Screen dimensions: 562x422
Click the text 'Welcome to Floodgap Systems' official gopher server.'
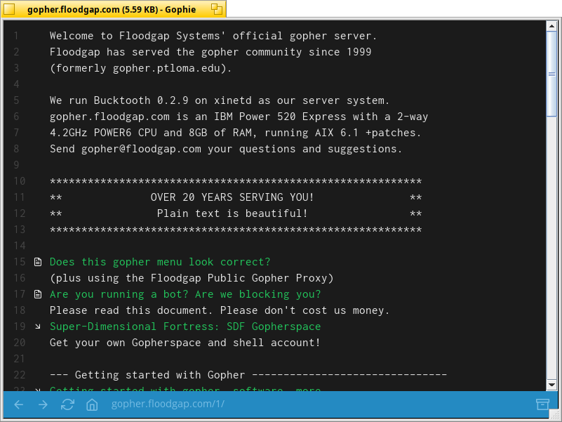point(213,36)
